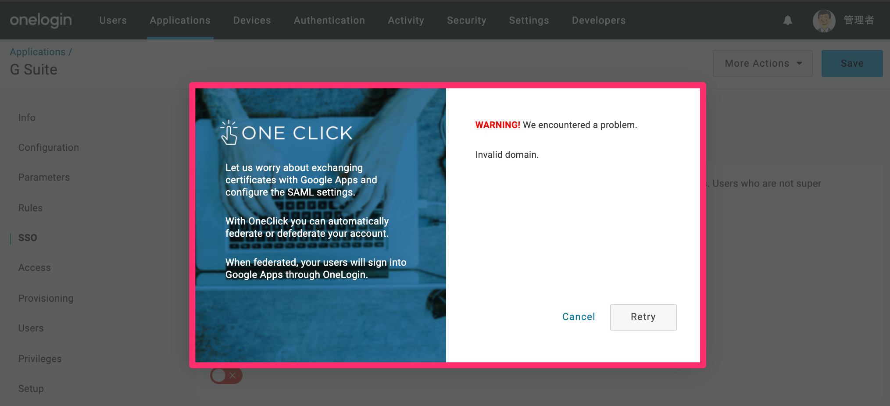Click the G Suite page title
890x406 pixels.
[x=34, y=69]
